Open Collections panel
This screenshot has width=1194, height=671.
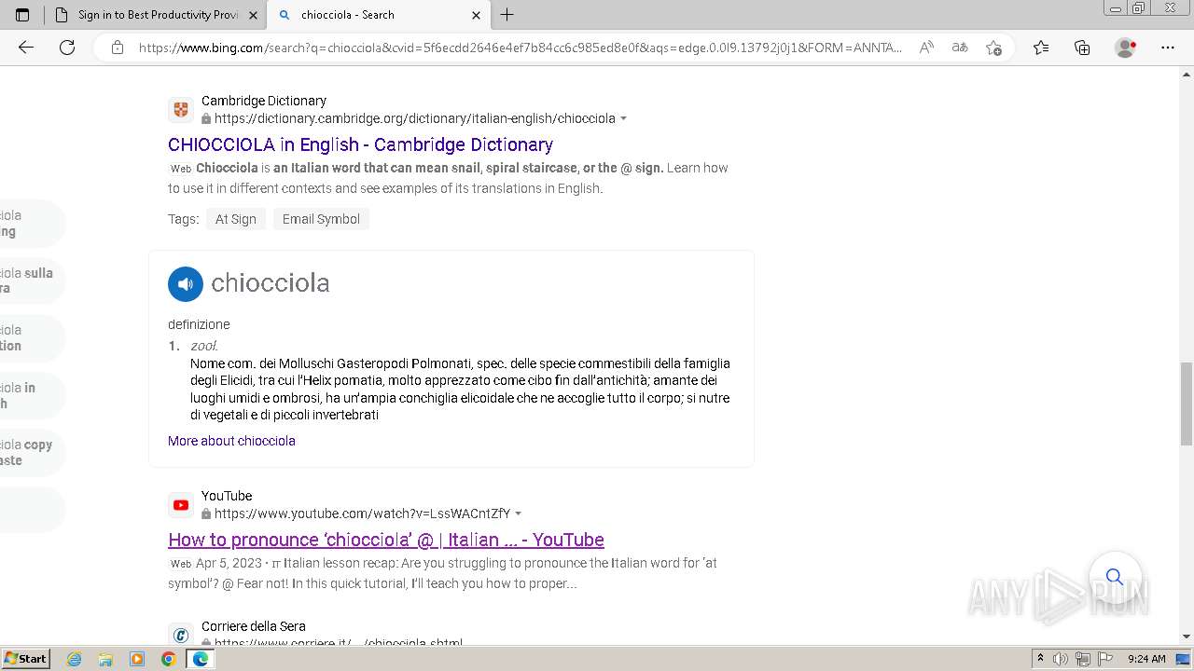click(1082, 48)
